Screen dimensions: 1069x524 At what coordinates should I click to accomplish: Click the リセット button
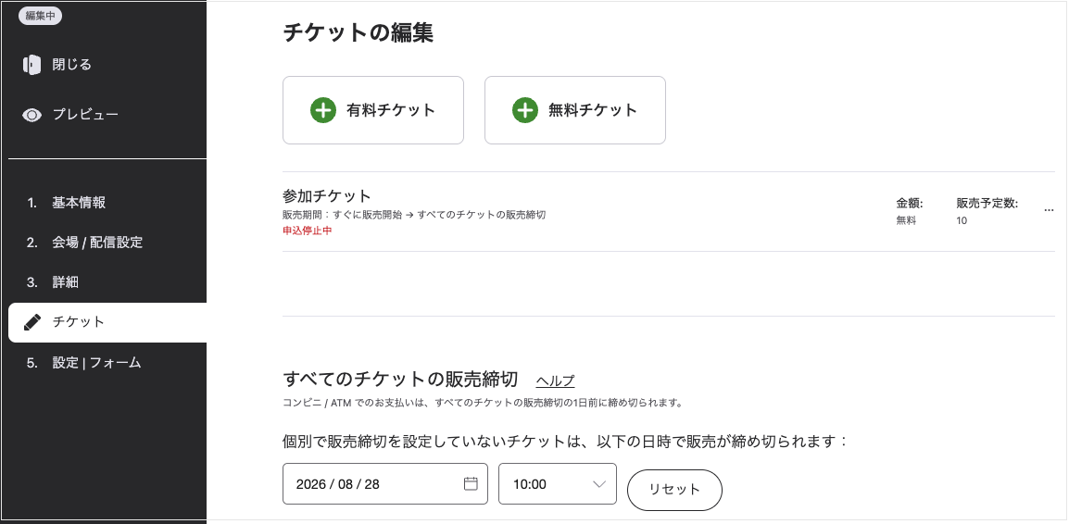point(674,490)
